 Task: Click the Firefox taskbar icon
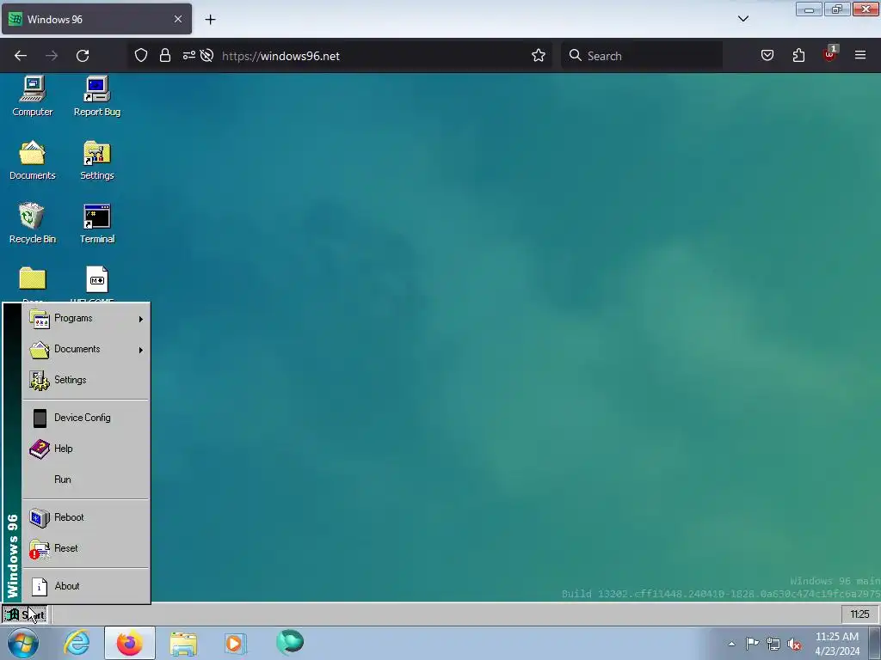click(x=130, y=643)
